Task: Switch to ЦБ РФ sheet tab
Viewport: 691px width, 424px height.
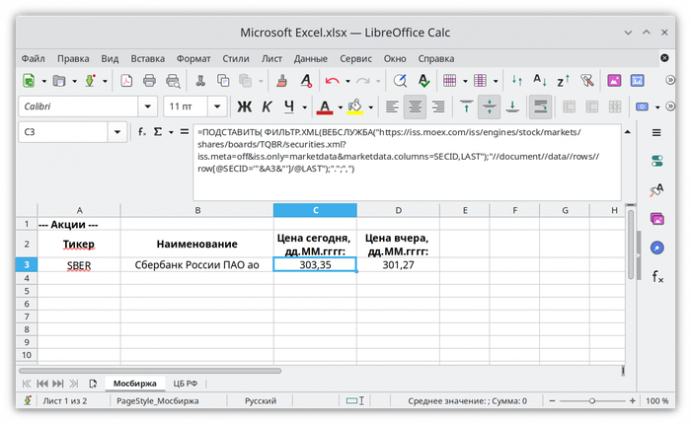Action: tap(186, 384)
